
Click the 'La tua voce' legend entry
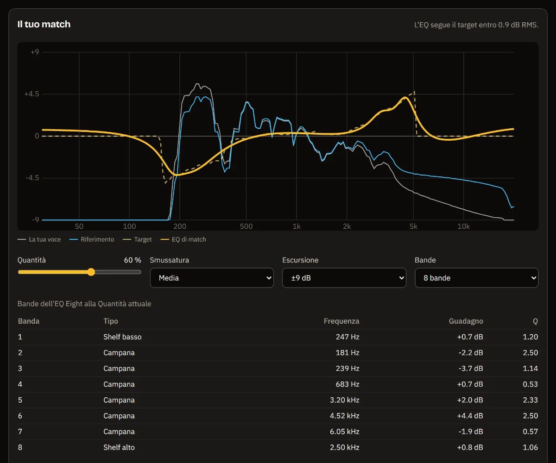(39, 239)
